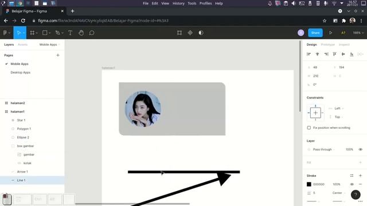Click the Present play icon
The width and height of the screenshot is (367, 206).
click(x=330, y=33)
